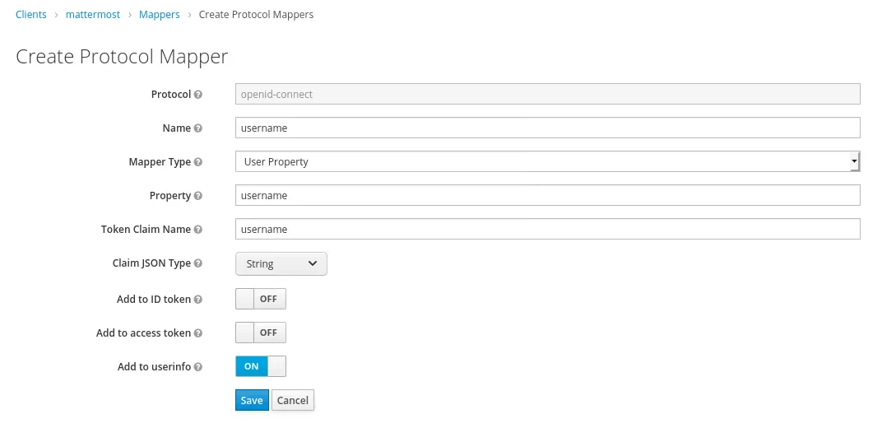Expand the Claim JSON Type dropdown
Image resolution: width=882 pixels, height=428 pixels.
point(281,264)
